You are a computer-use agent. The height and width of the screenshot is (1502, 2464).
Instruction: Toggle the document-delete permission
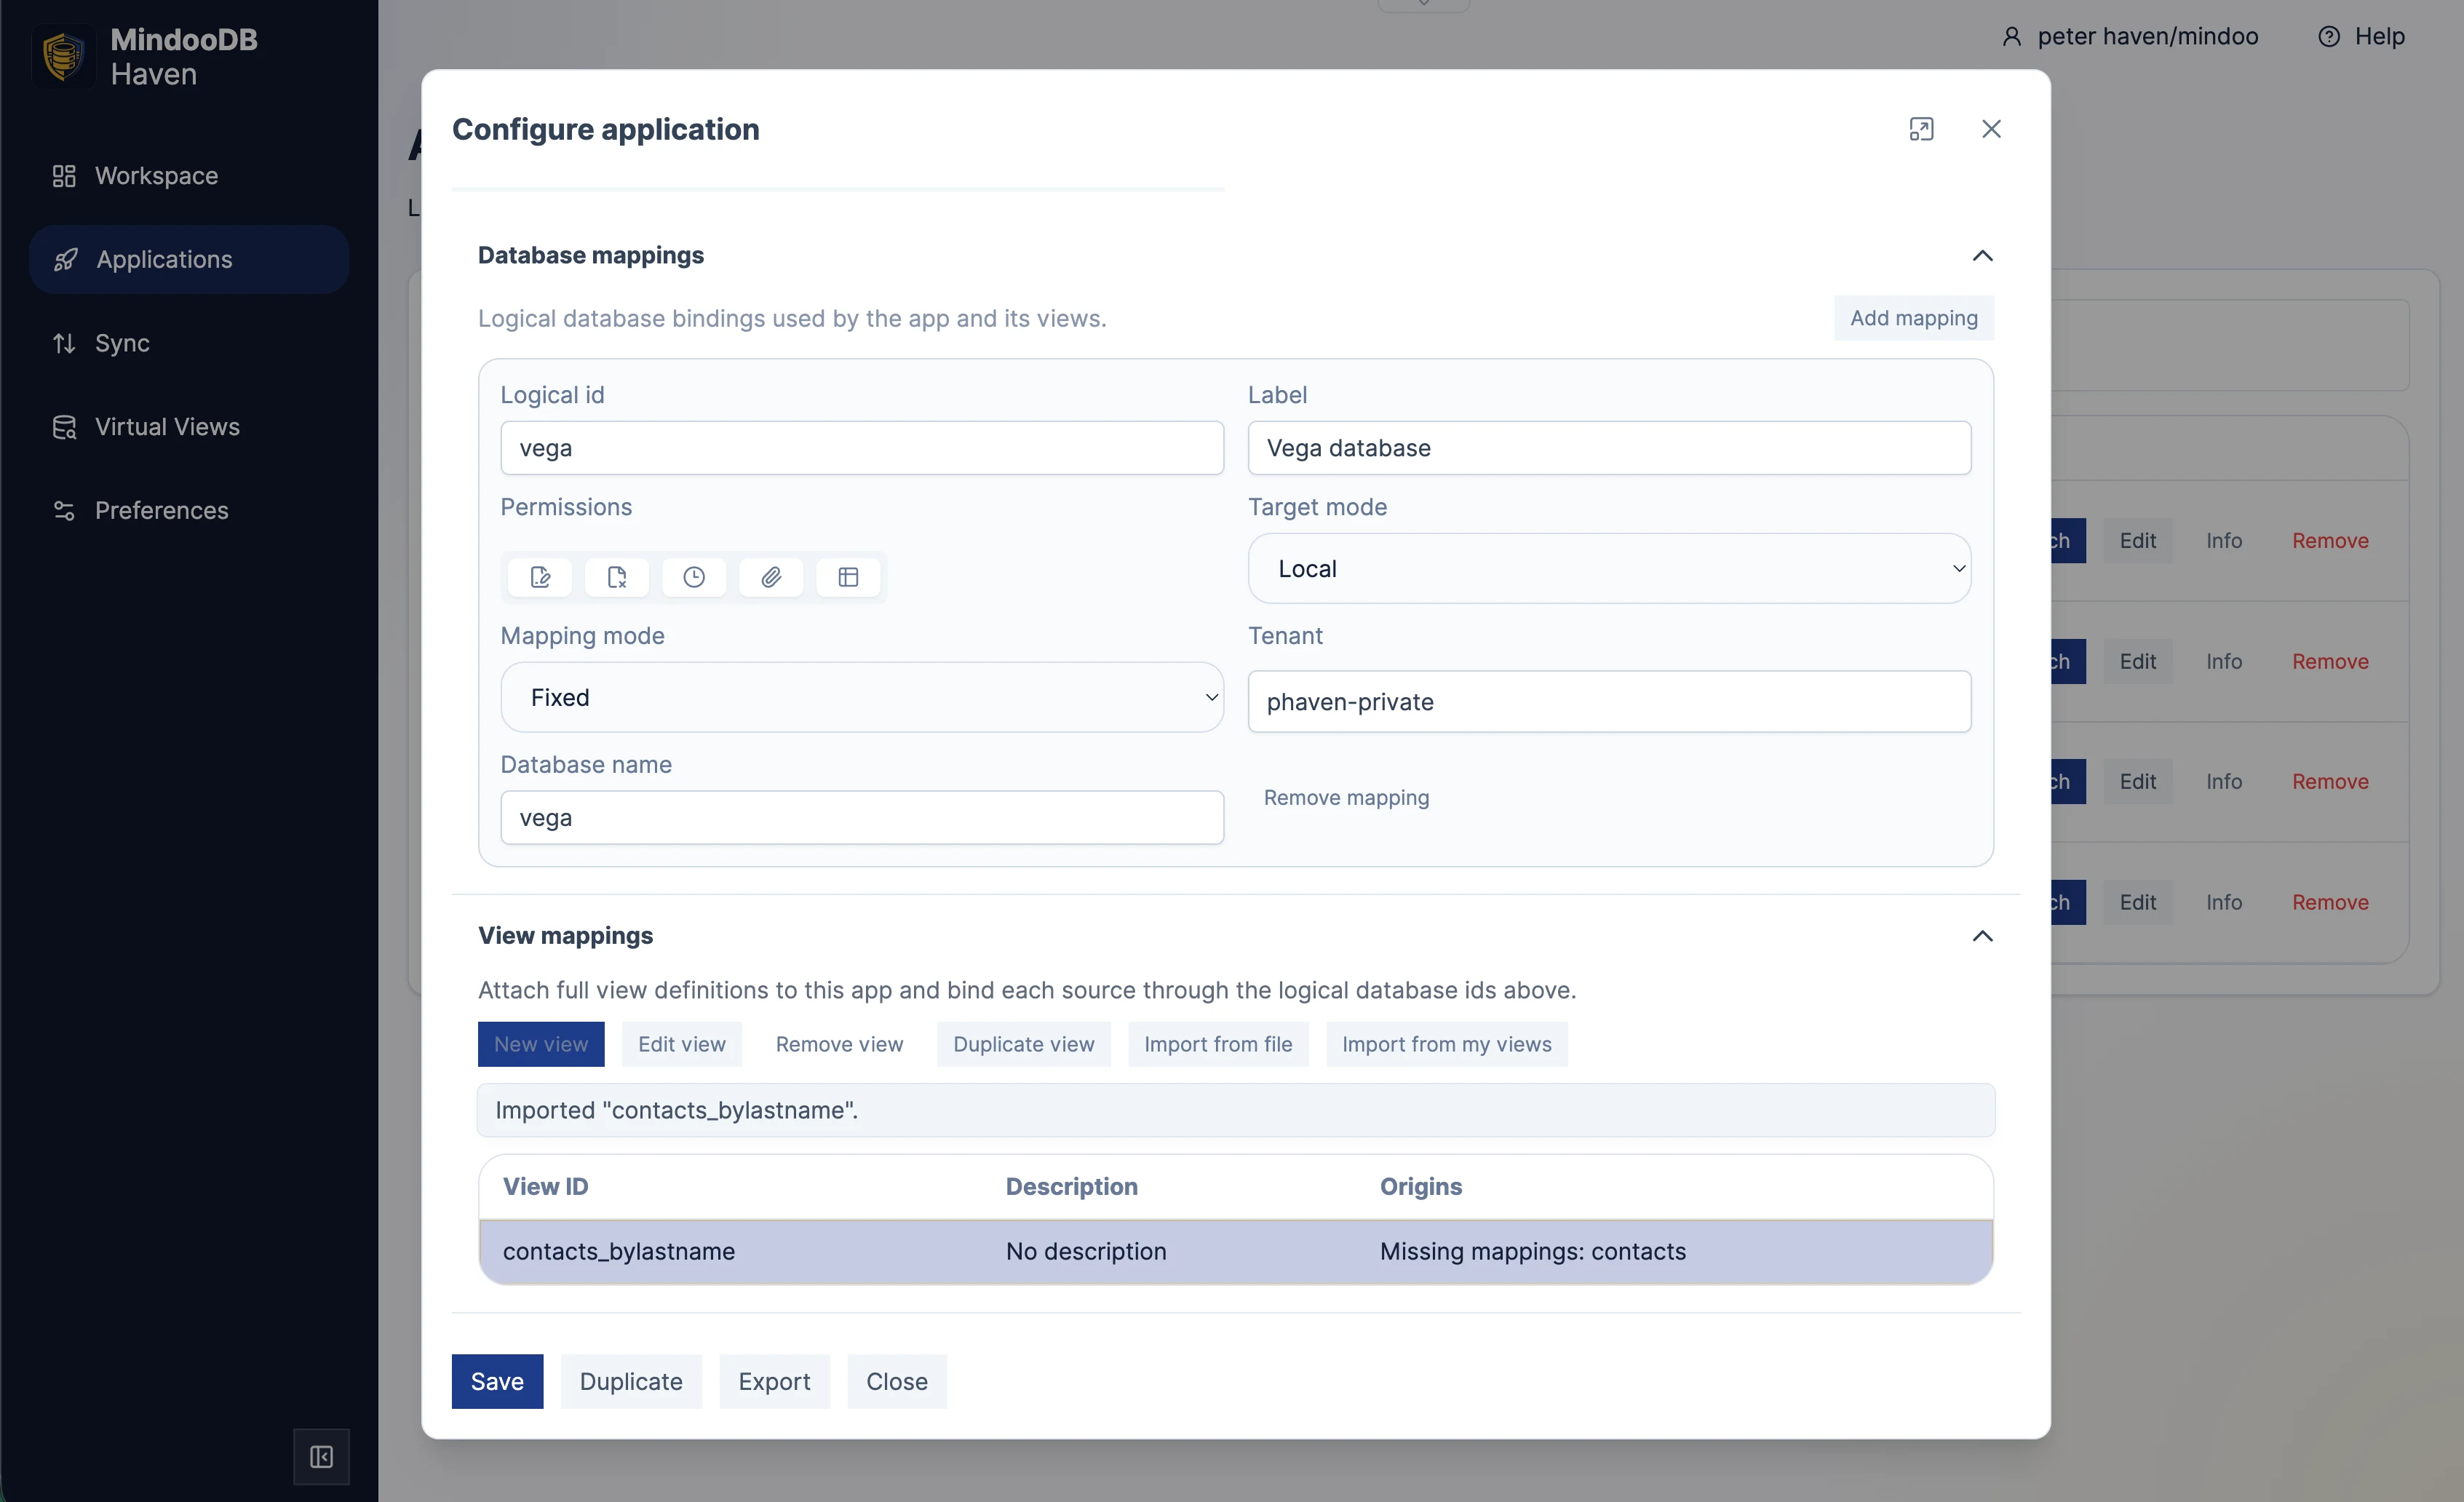tap(616, 577)
